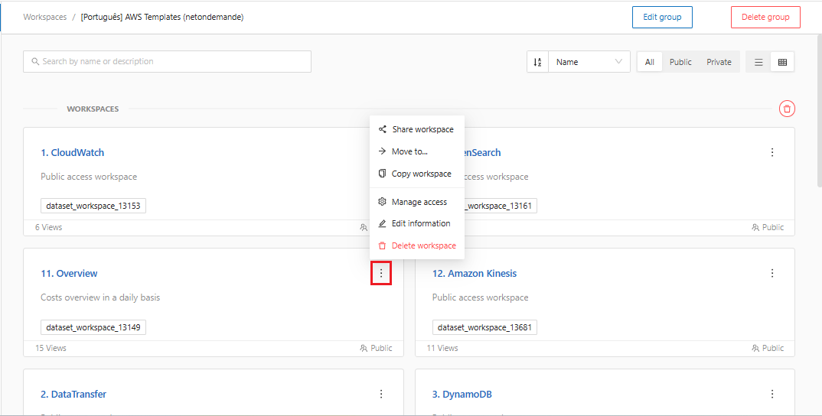Close the menu via 11. Overview three-dot icon
The image size is (822, 416).
tap(381, 274)
